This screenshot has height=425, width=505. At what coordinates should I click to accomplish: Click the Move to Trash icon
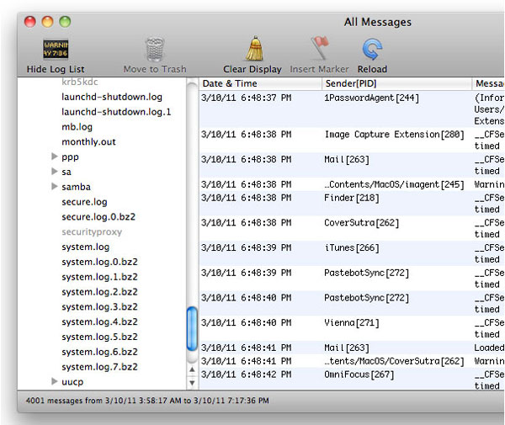pyautogui.click(x=154, y=50)
